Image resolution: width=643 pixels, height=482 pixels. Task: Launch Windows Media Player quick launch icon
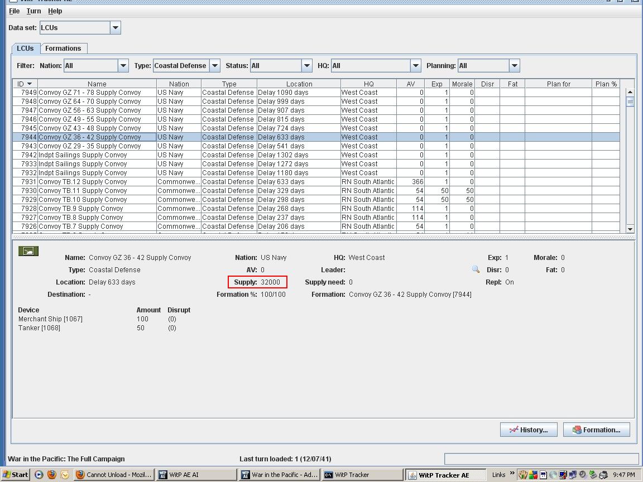tap(39, 475)
